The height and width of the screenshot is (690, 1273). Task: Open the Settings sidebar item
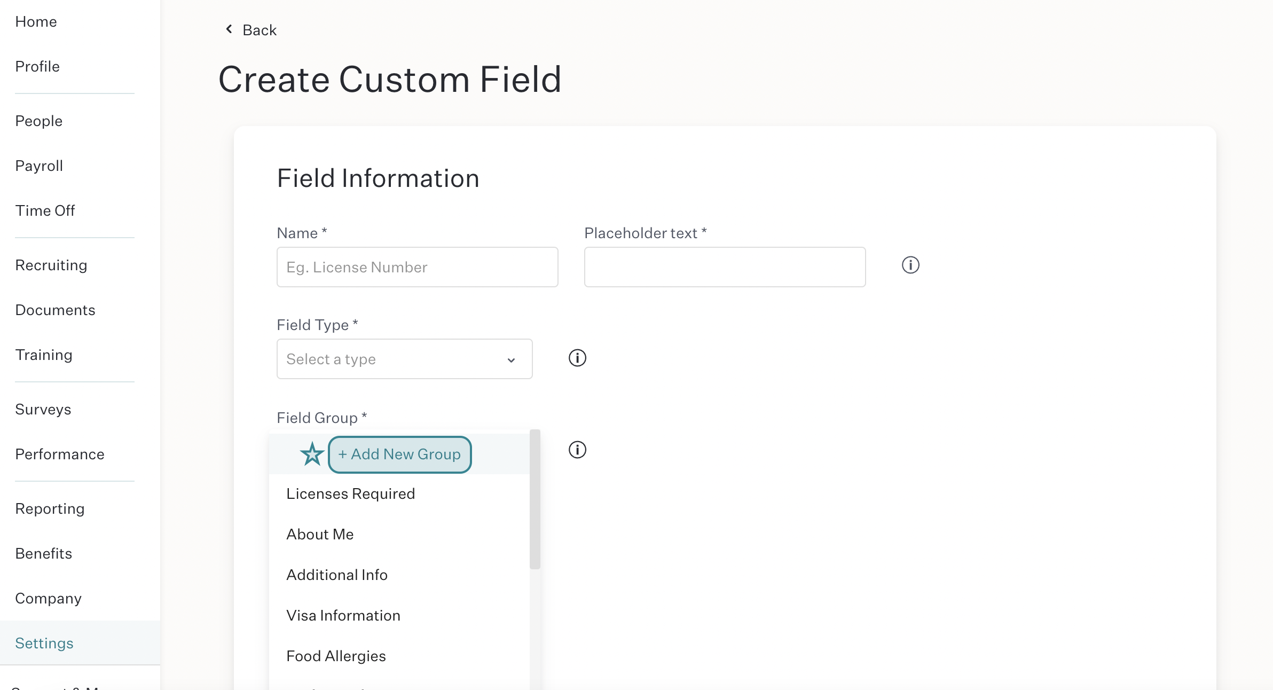click(x=44, y=643)
